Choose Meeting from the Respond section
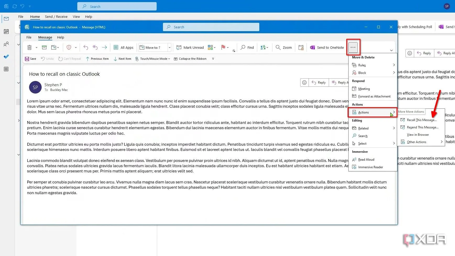 click(373, 89)
